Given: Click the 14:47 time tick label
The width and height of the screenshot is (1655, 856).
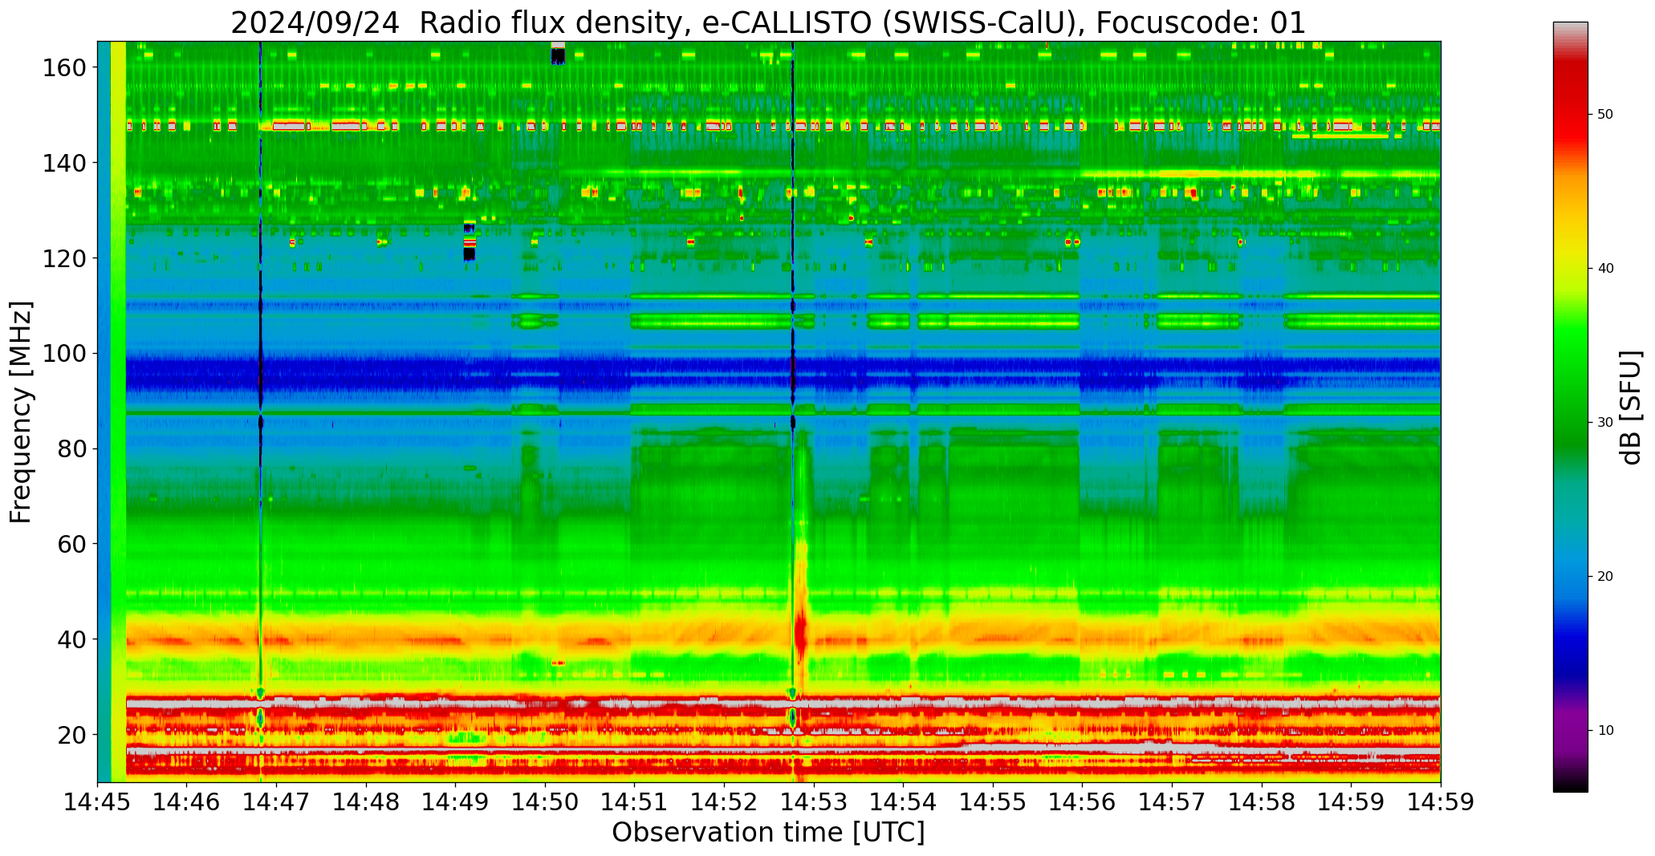Looking at the screenshot, I should click(x=277, y=802).
